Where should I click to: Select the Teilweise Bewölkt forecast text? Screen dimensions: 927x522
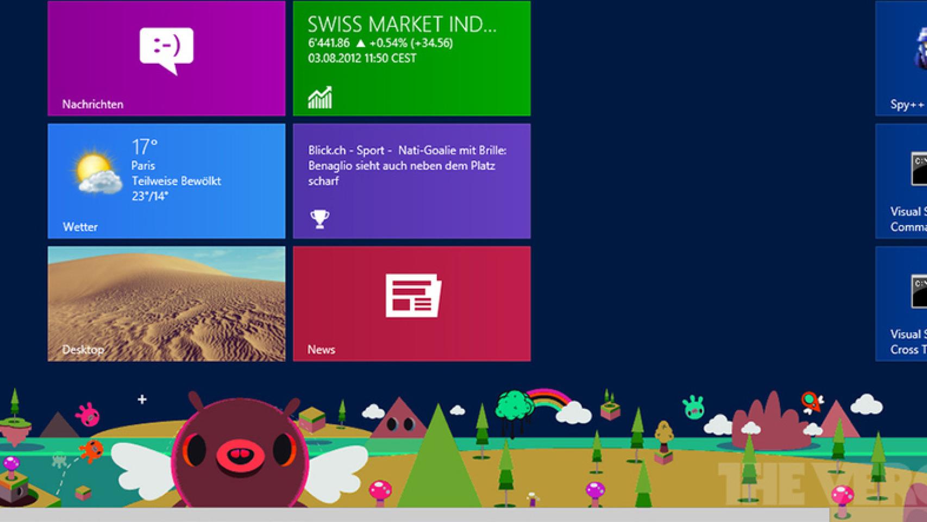click(x=177, y=181)
